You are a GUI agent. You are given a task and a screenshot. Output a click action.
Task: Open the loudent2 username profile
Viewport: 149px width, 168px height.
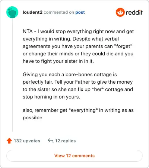coord(32,12)
